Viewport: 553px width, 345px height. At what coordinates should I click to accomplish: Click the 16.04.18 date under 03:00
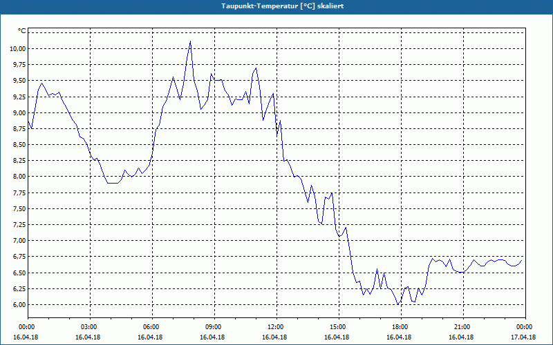[88, 337]
